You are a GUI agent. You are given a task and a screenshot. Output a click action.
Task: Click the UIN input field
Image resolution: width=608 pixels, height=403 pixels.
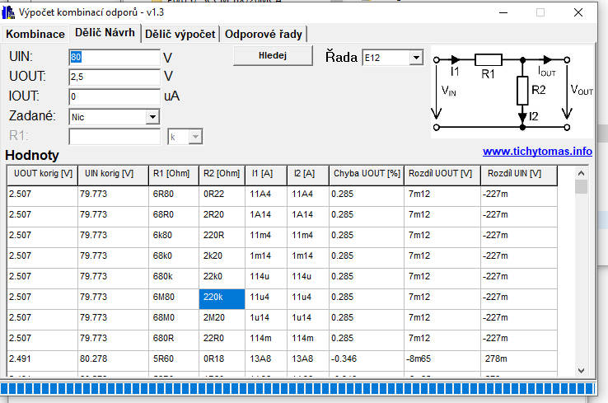tap(114, 58)
